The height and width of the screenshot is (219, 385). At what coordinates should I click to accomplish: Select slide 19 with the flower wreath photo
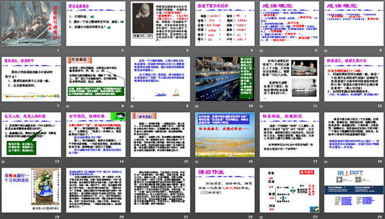pyautogui.click(x=31, y=190)
